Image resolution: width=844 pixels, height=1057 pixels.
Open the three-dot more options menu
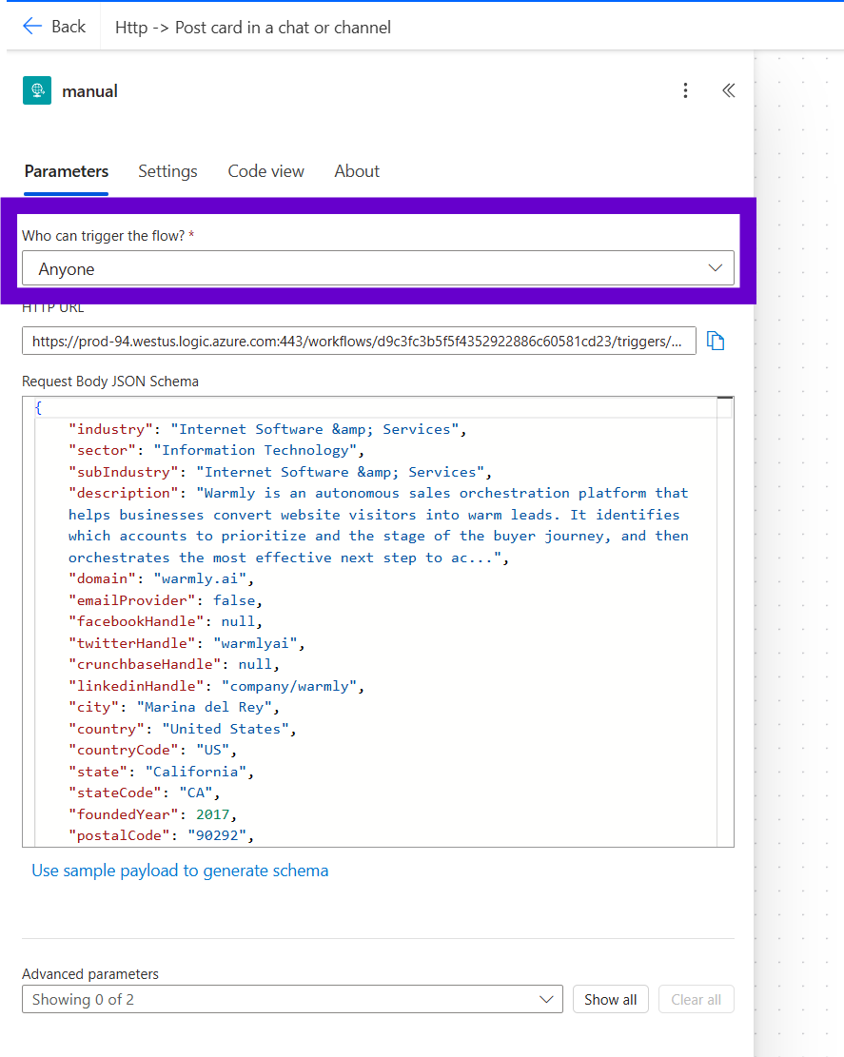click(685, 90)
